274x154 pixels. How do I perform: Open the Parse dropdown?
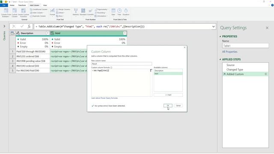click(x=60, y=16)
